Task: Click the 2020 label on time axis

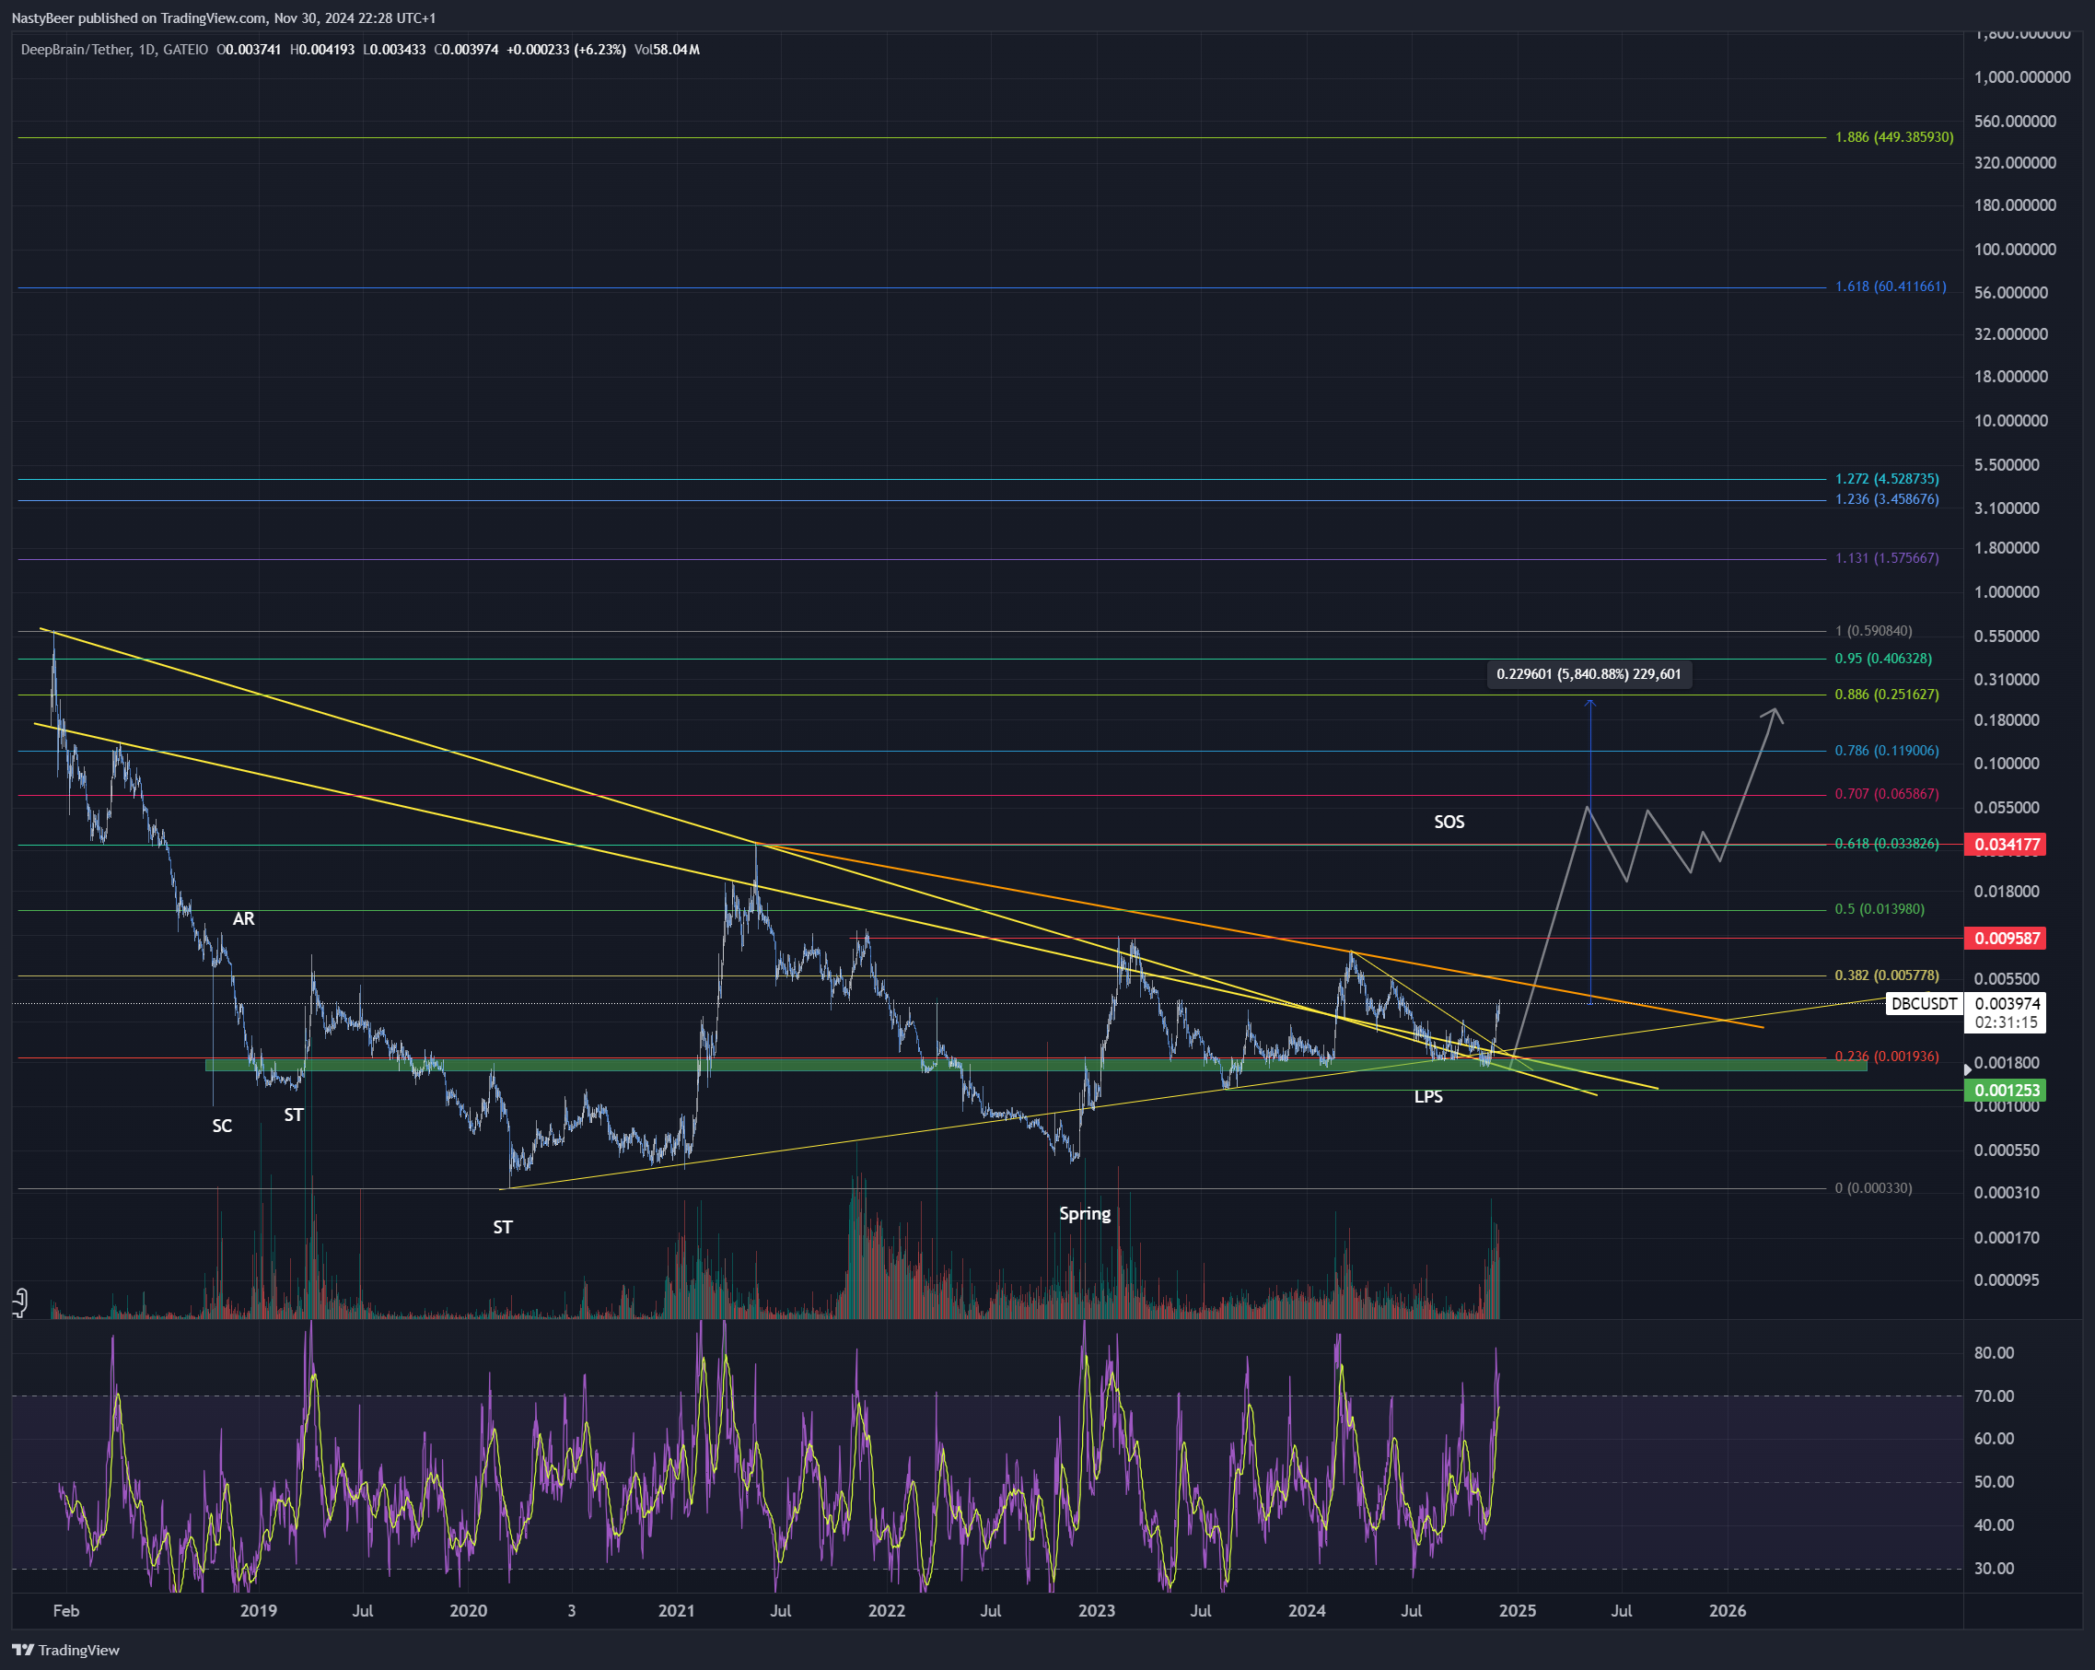Action: click(469, 1611)
